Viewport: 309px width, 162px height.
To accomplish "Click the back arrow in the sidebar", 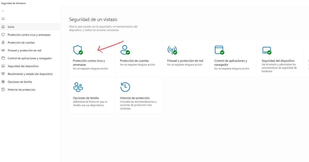I will (x=3, y=11).
